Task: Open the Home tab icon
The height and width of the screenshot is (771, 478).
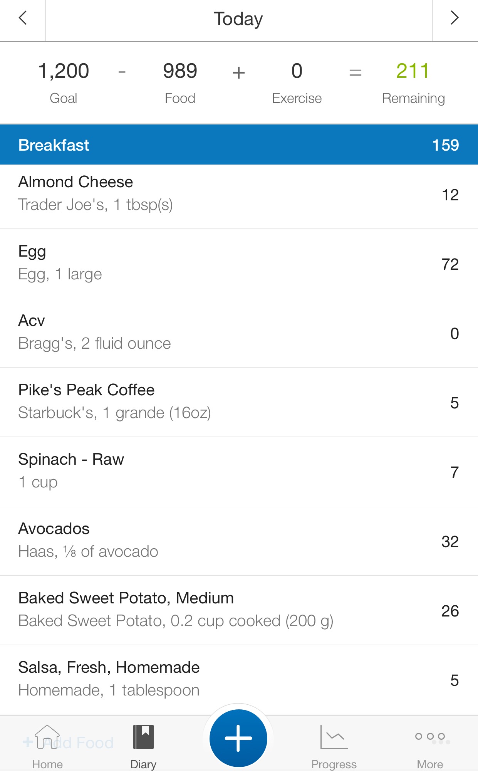Action: (x=47, y=737)
